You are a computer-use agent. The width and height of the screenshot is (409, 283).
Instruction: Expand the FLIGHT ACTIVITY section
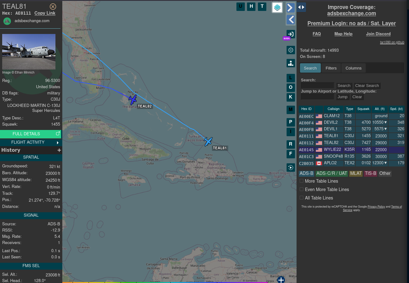click(x=31, y=142)
